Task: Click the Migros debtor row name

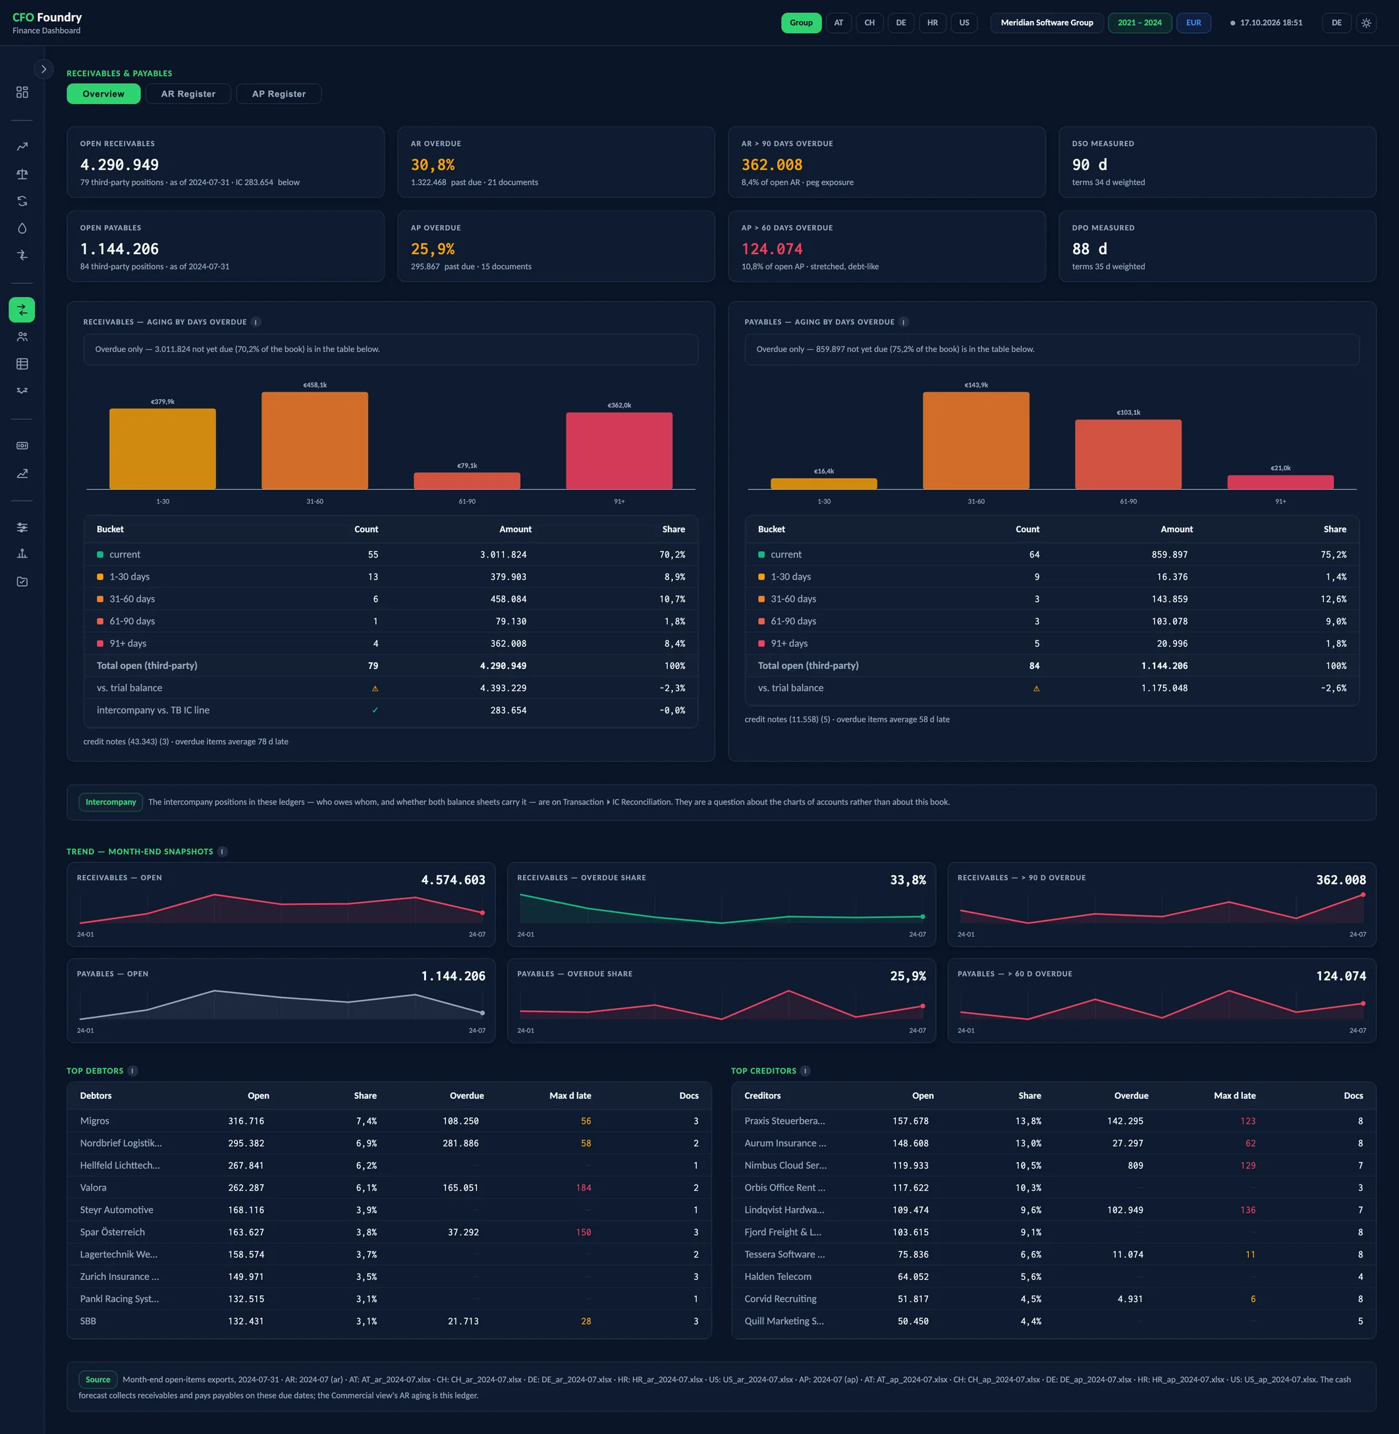Action: [x=95, y=1121]
